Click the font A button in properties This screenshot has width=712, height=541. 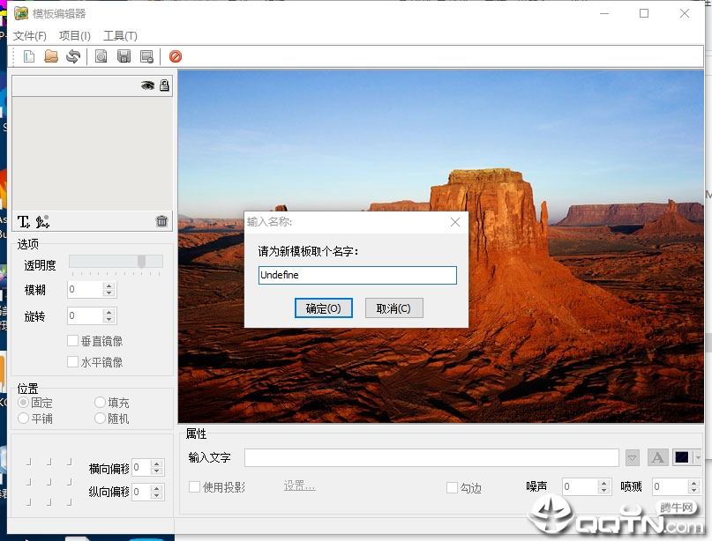coord(657,457)
